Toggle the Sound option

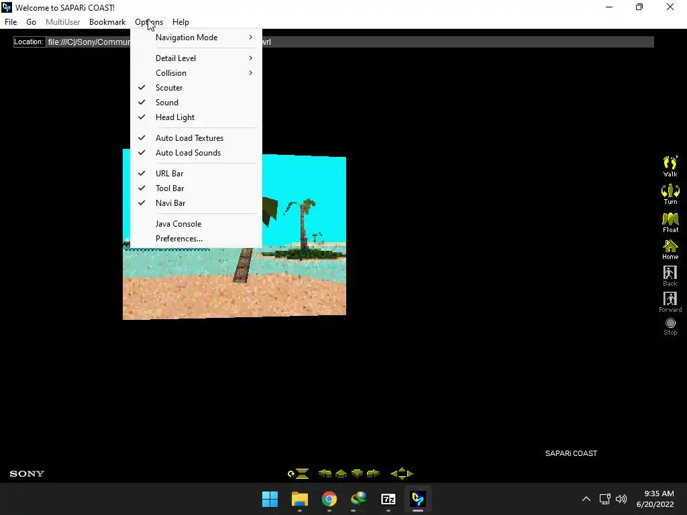pos(196,103)
